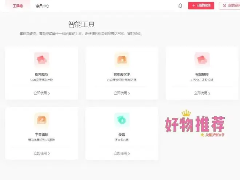
Task: Select the 视频截取 card title
Action: coord(41,75)
